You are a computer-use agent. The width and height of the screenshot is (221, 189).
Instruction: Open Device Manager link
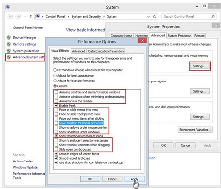25,37
